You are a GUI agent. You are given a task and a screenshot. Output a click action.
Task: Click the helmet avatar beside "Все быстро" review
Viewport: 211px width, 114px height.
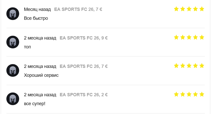(x=13, y=14)
